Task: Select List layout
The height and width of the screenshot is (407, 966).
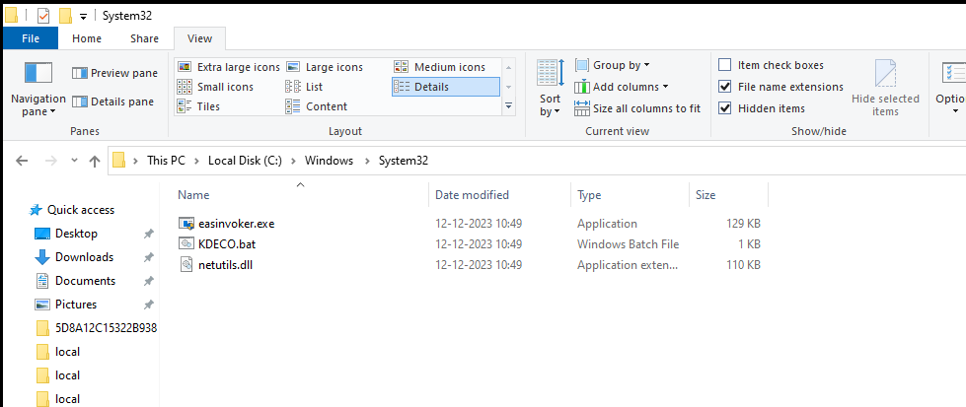Action: click(304, 87)
